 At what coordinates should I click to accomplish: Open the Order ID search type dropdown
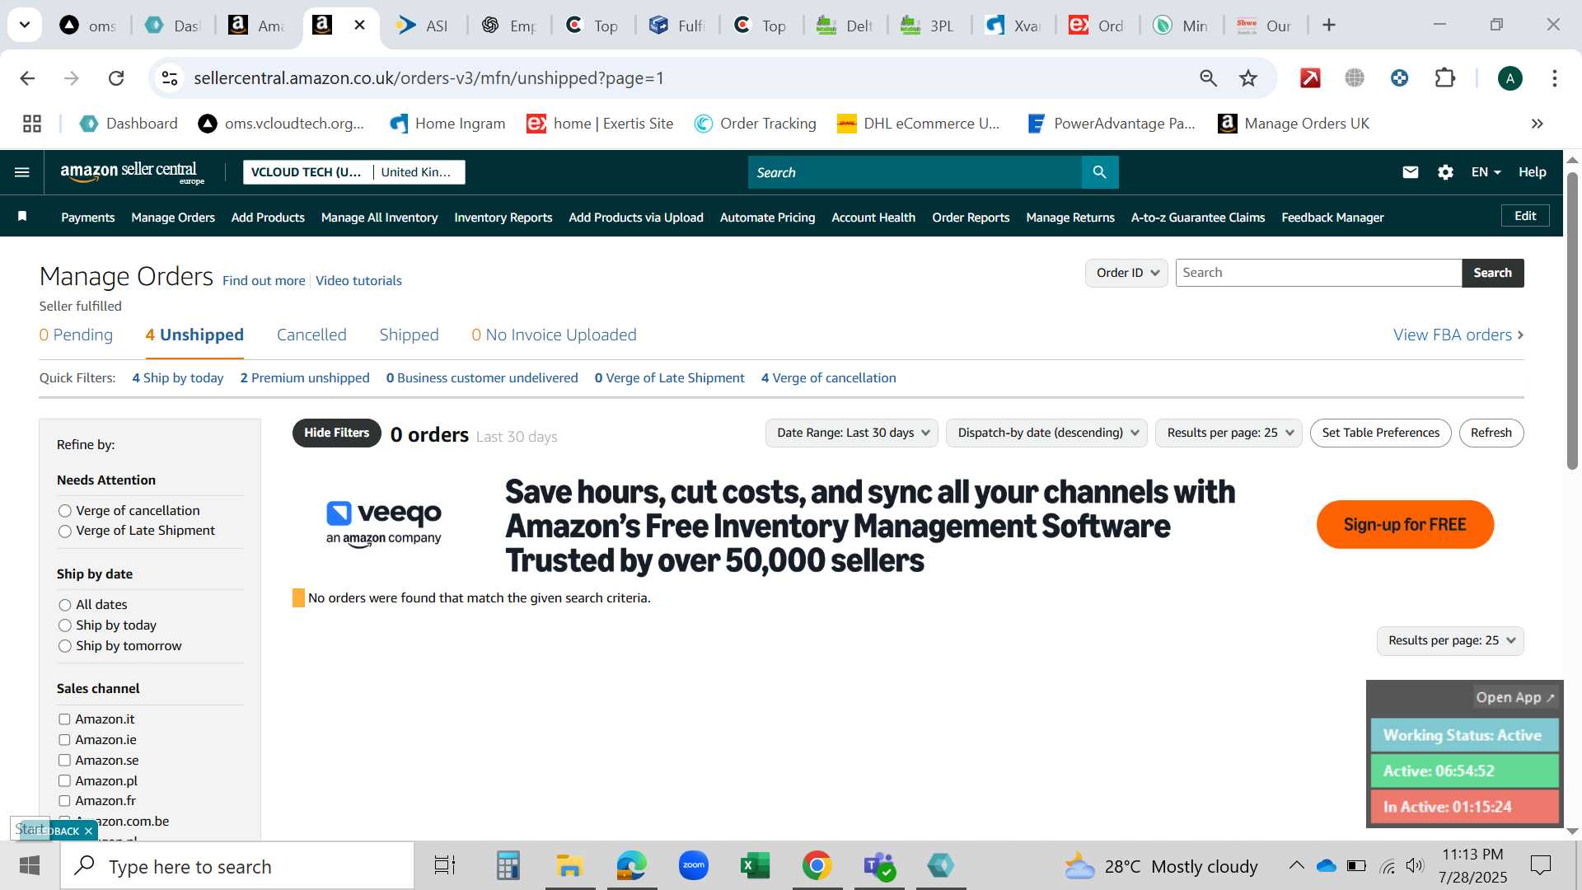click(x=1126, y=273)
